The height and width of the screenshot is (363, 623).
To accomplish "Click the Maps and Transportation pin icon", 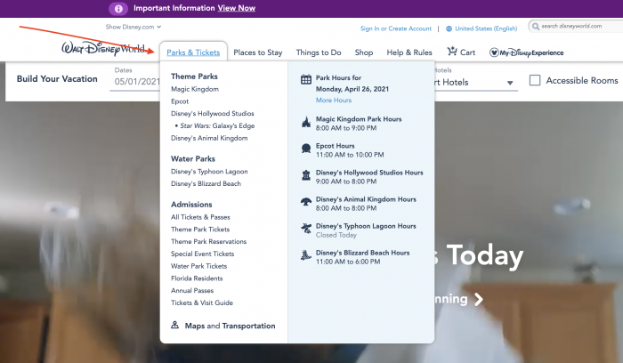I will 174,325.
